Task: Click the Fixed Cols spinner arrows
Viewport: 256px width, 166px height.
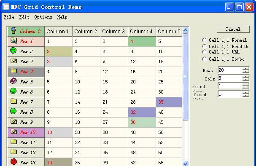Action: 245,94
